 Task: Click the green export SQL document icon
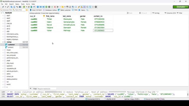(31, 7)
